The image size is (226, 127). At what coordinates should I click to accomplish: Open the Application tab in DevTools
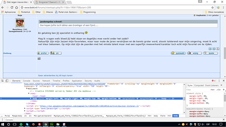(77, 81)
